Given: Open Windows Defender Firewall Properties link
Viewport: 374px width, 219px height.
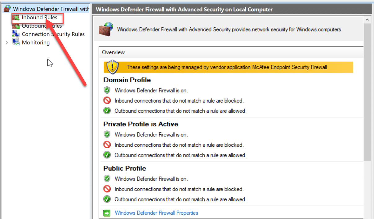Looking at the screenshot, I should (x=156, y=213).
